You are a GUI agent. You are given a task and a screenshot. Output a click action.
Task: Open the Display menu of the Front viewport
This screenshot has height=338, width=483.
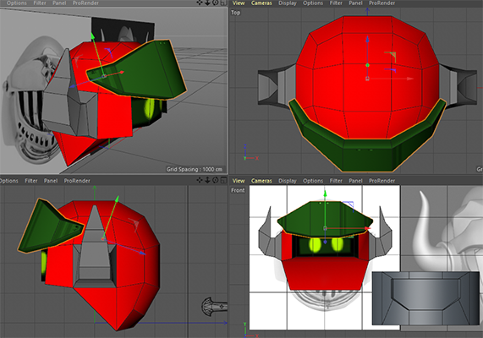pyautogui.click(x=288, y=181)
